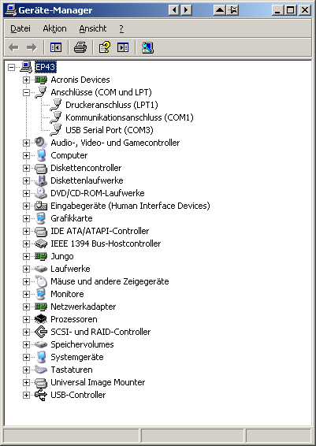Screen dimensions: 316x446
Task: Click the speaker icon for Audio-, Video- und Gamecontroller
Action: 41,143
